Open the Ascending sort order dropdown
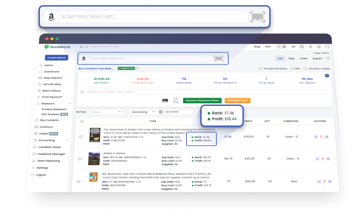 click(143, 112)
